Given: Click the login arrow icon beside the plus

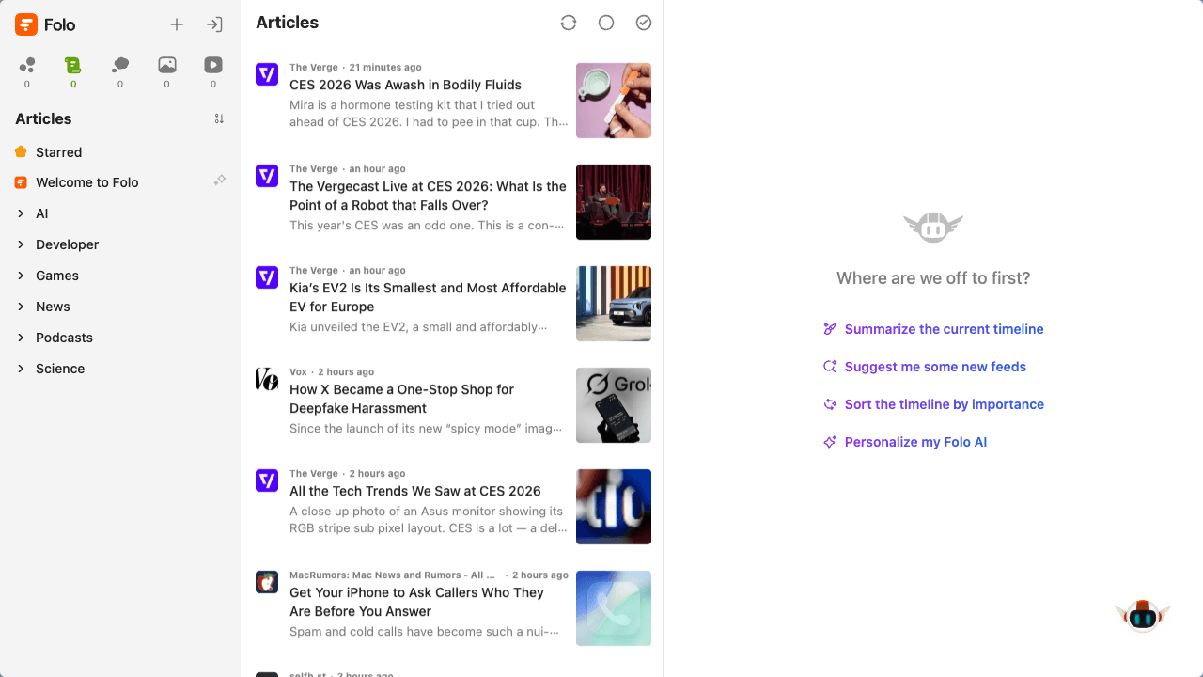Looking at the screenshot, I should [x=214, y=25].
